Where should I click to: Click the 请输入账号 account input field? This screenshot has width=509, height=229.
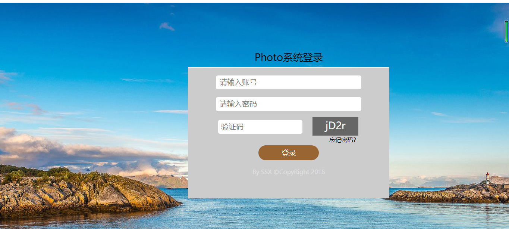coord(288,82)
